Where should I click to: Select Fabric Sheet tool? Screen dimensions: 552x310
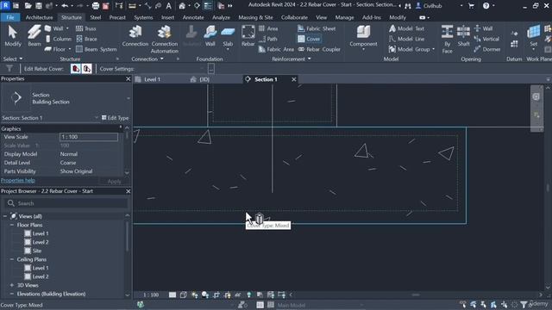tap(317, 28)
